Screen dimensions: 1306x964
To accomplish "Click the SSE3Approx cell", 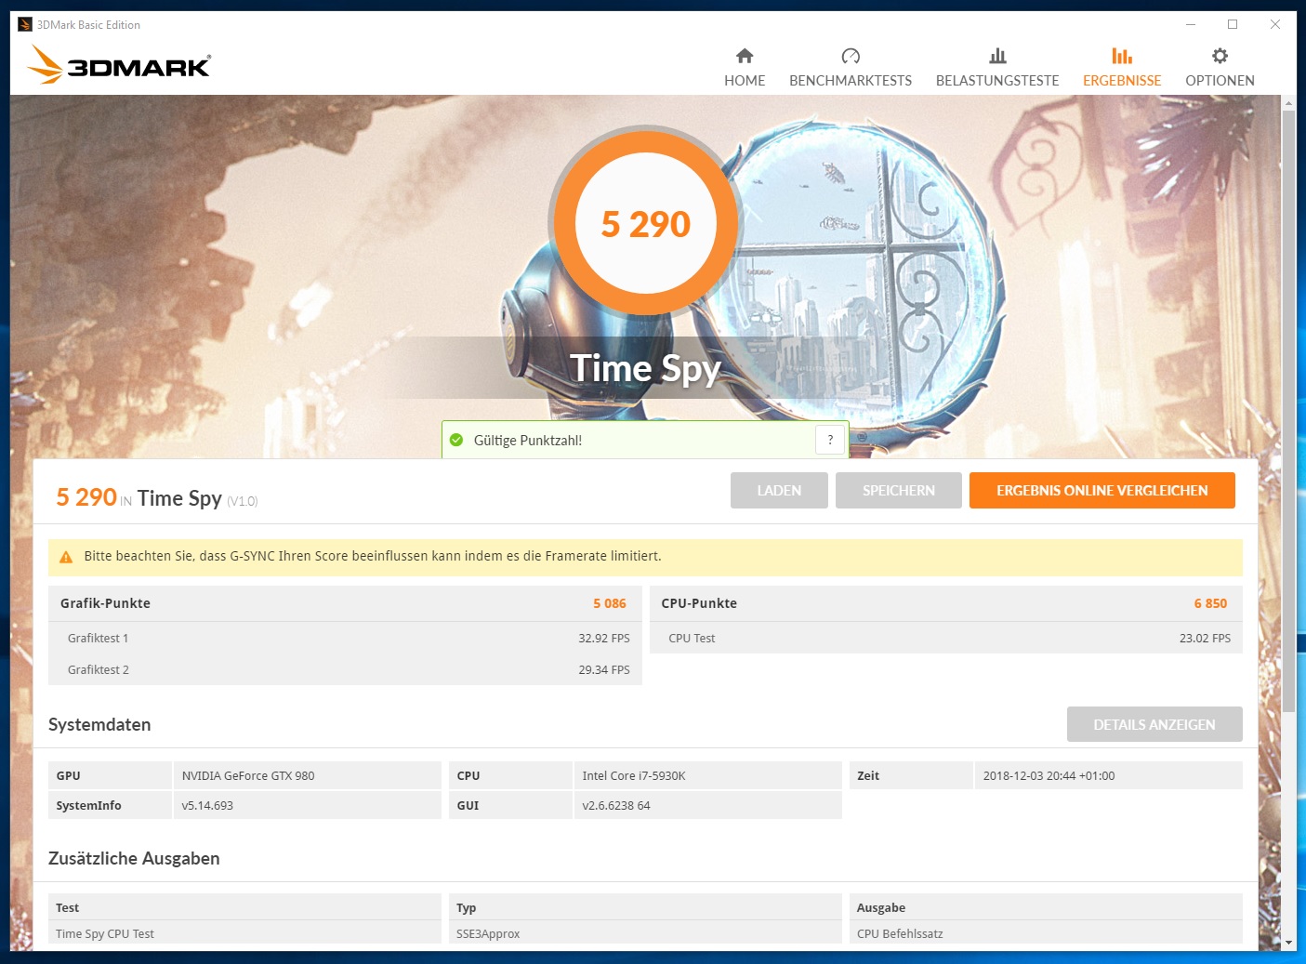I will pyautogui.click(x=645, y=933).
